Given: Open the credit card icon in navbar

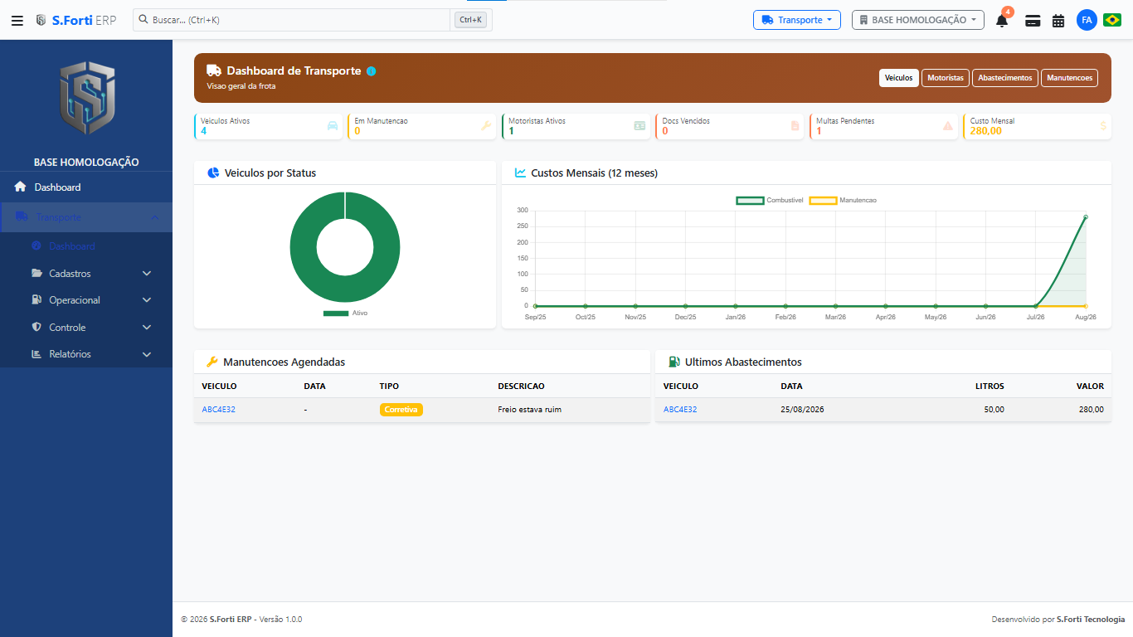Looking at the screenshot, I should 1033,21.
